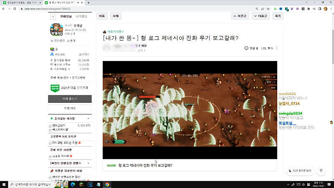Open the 5차 고멤 오디션 지원 board

click(65, 143)
